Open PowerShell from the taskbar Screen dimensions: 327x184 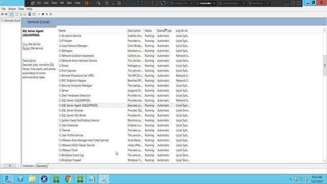click(x=20, y=179)
